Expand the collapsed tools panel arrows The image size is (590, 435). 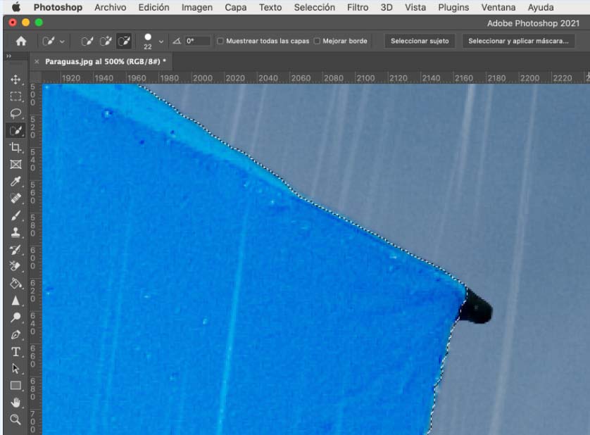coord(8,56)
